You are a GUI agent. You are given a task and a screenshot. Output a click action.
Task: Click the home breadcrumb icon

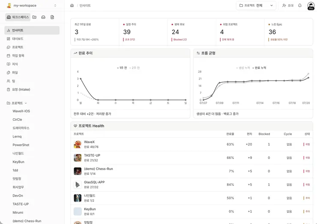pos(72,6)
